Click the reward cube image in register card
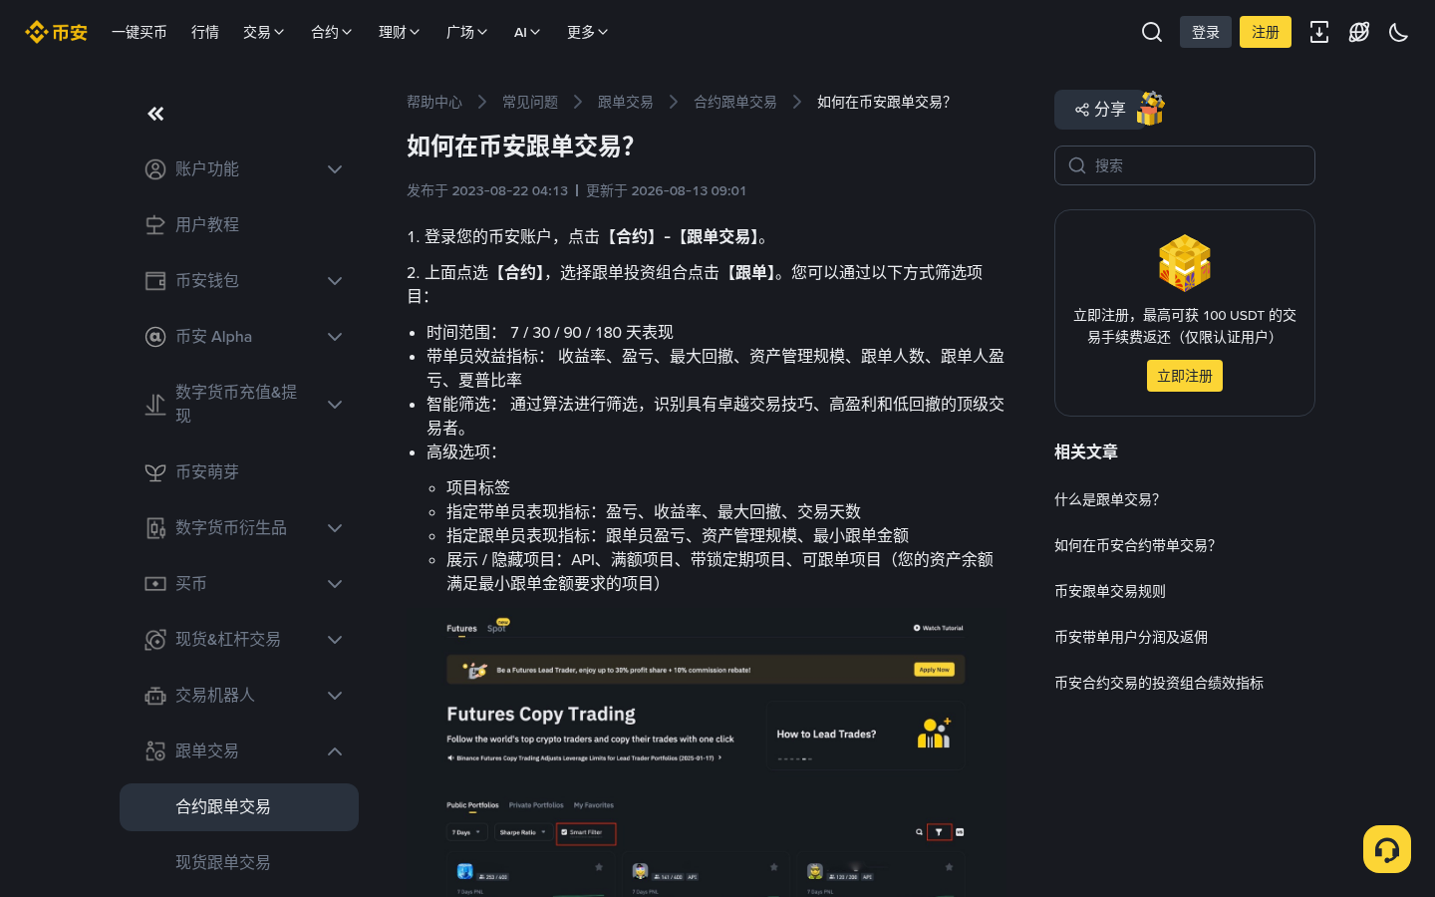The width and height of the screenshot is (1435, 897). (1185, 263)
